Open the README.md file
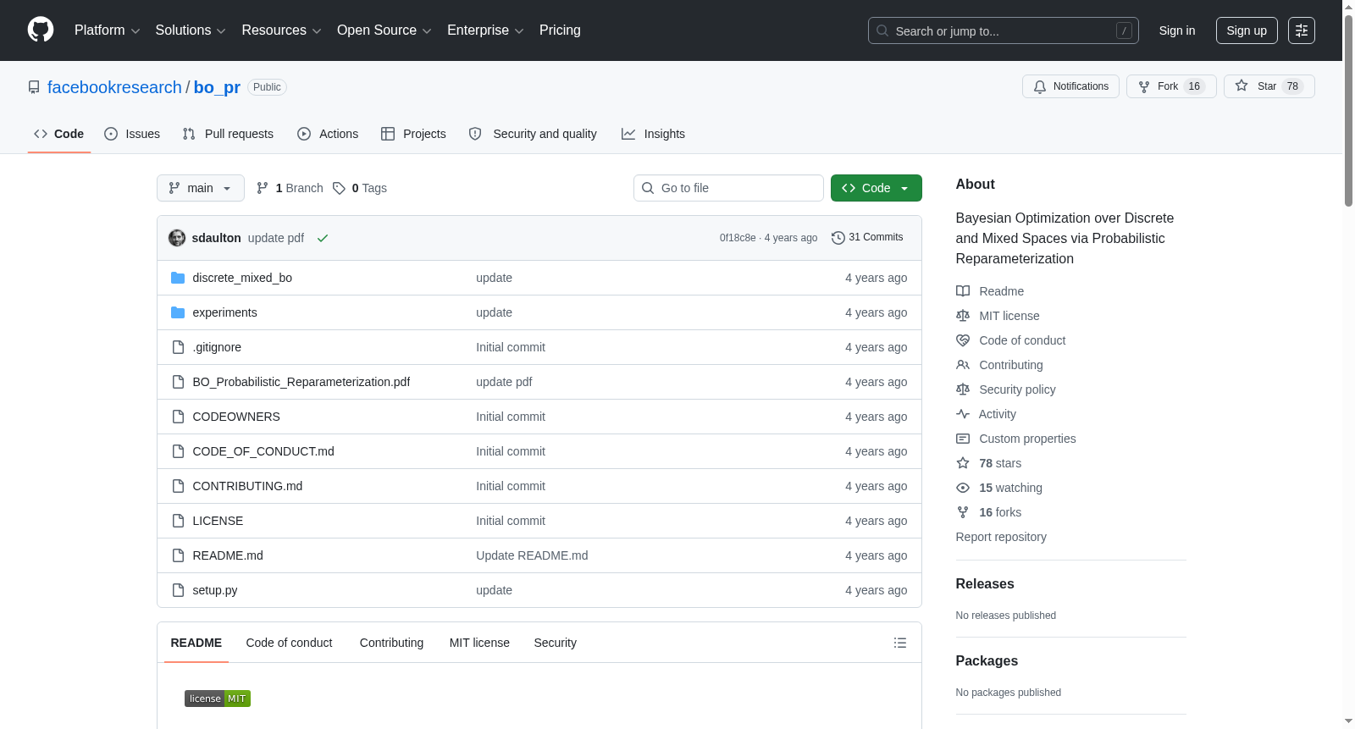 point(228,555)
